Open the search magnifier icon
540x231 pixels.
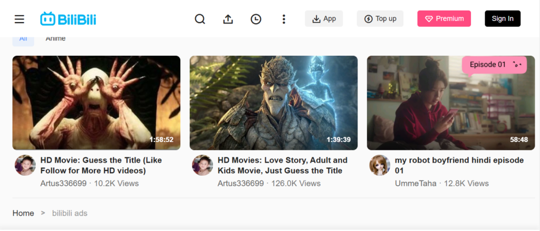click(200, 19)
